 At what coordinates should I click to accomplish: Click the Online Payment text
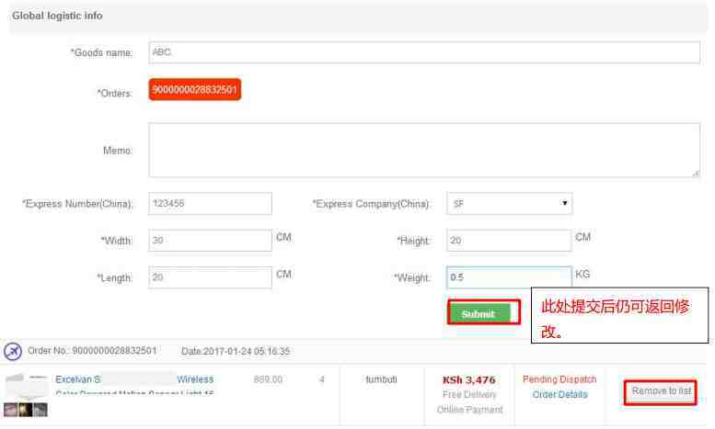469,410
